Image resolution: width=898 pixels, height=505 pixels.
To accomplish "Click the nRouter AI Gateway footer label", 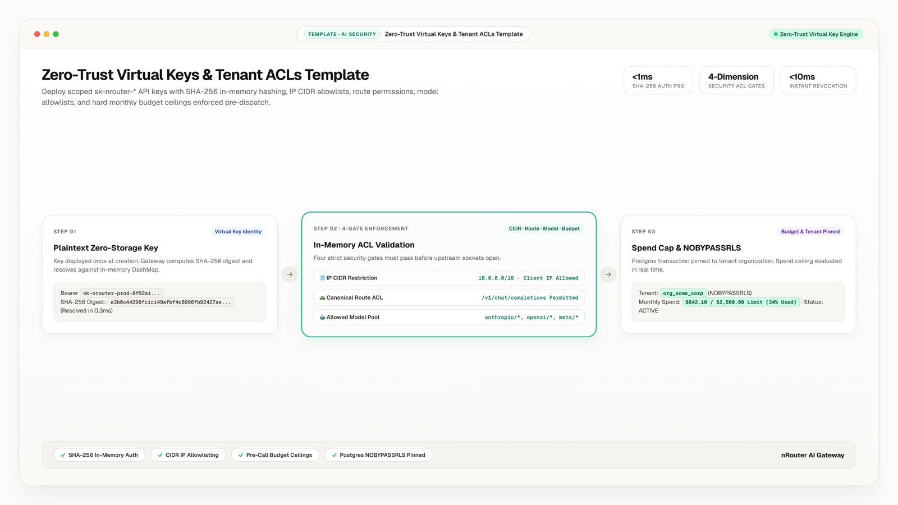I will [813, 455].
